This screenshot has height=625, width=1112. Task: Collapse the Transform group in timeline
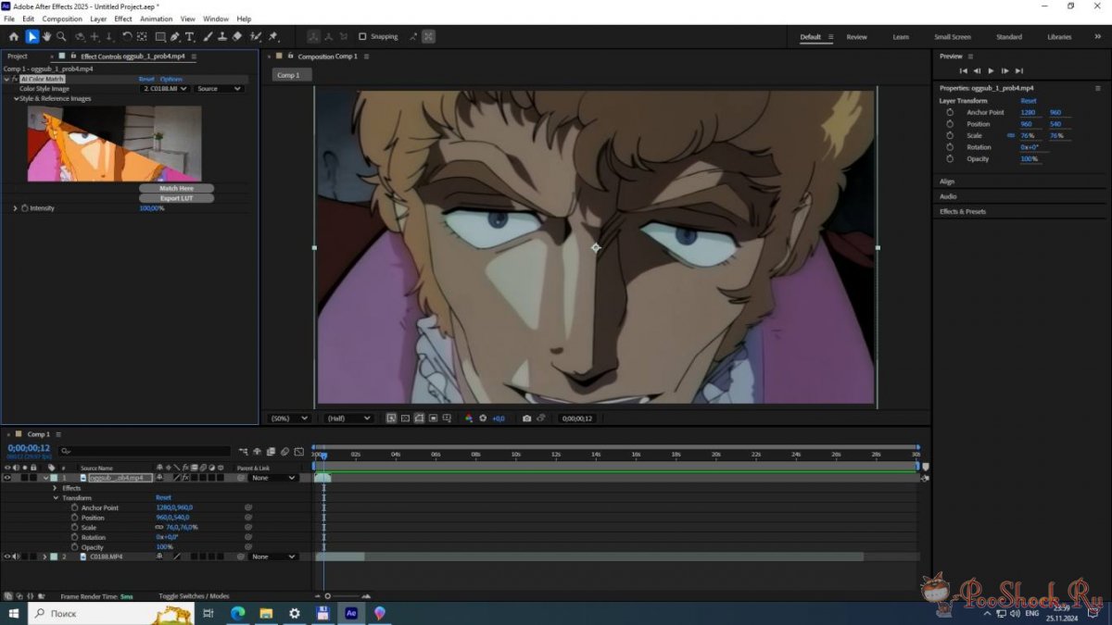pyautogui.click(x=55, y=498)
